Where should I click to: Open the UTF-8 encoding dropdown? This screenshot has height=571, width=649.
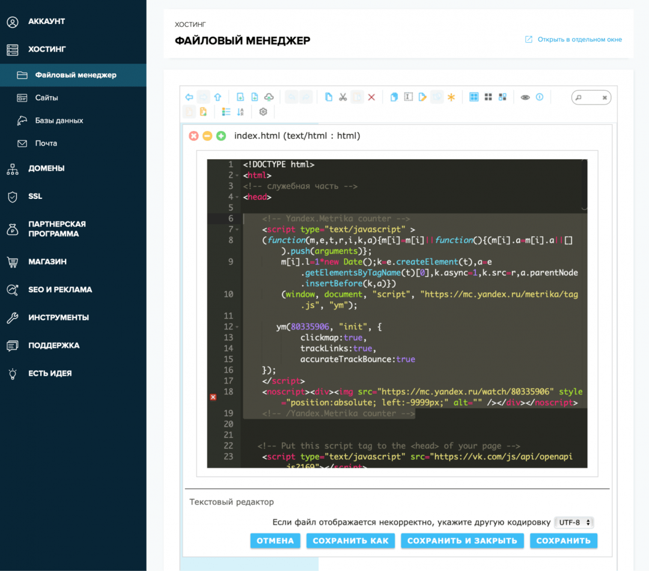573,522
